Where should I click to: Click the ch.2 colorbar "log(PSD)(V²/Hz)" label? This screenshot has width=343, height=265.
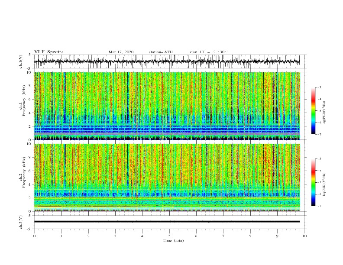pos(324,184)
